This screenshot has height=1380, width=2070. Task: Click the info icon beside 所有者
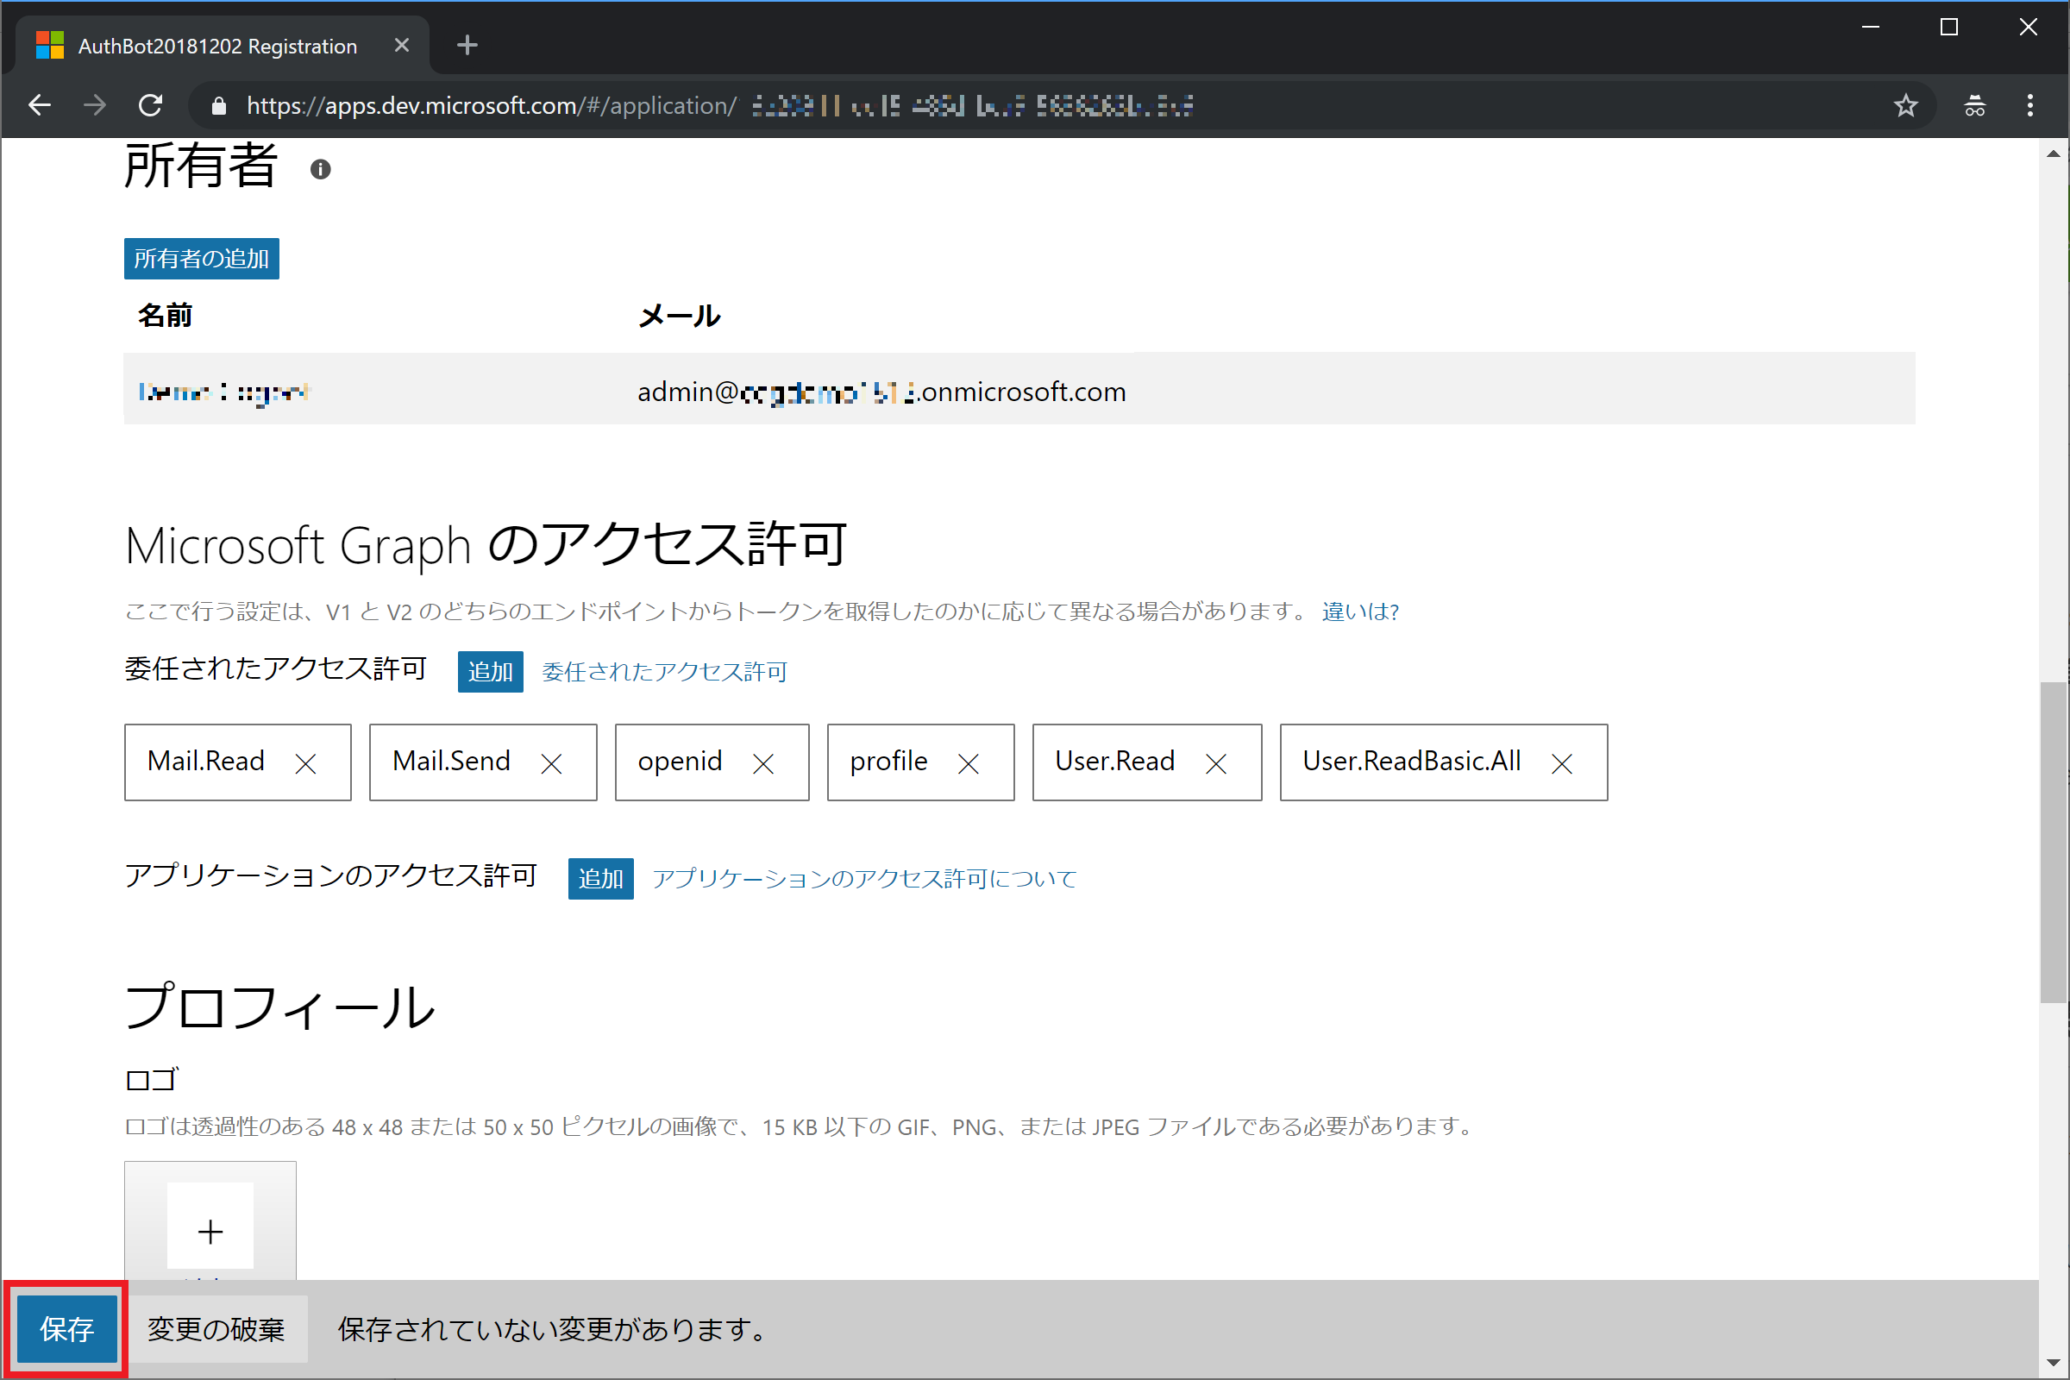tap(320, 169)
